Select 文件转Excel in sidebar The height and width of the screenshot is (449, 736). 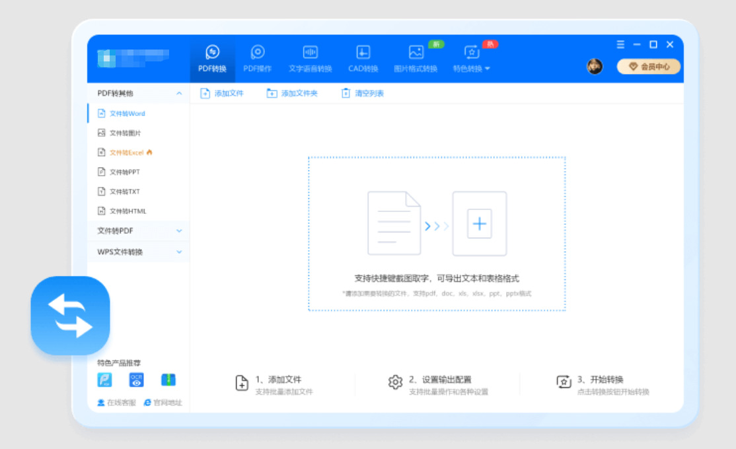pyautogui.click(x=139, y=153)
